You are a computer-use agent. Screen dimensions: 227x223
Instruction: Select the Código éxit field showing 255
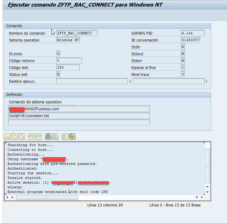click(68, 67)
